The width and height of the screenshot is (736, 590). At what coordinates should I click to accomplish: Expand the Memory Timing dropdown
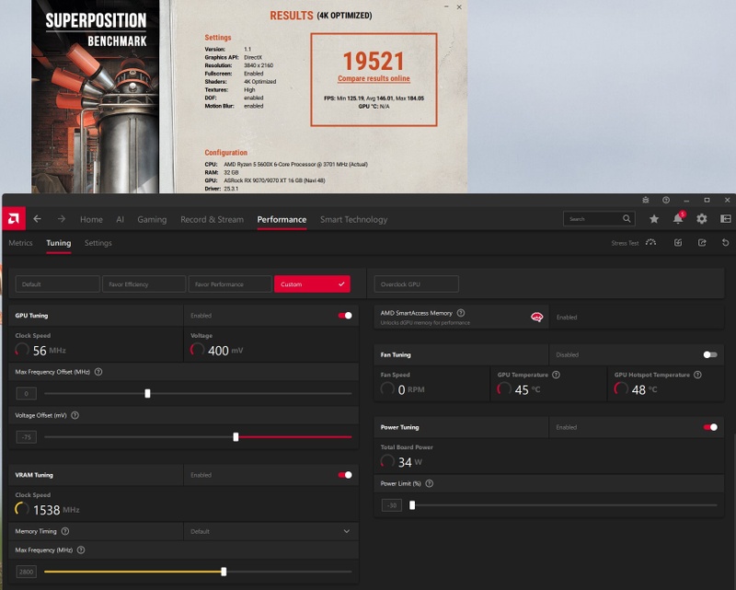(x=346, y=531)
